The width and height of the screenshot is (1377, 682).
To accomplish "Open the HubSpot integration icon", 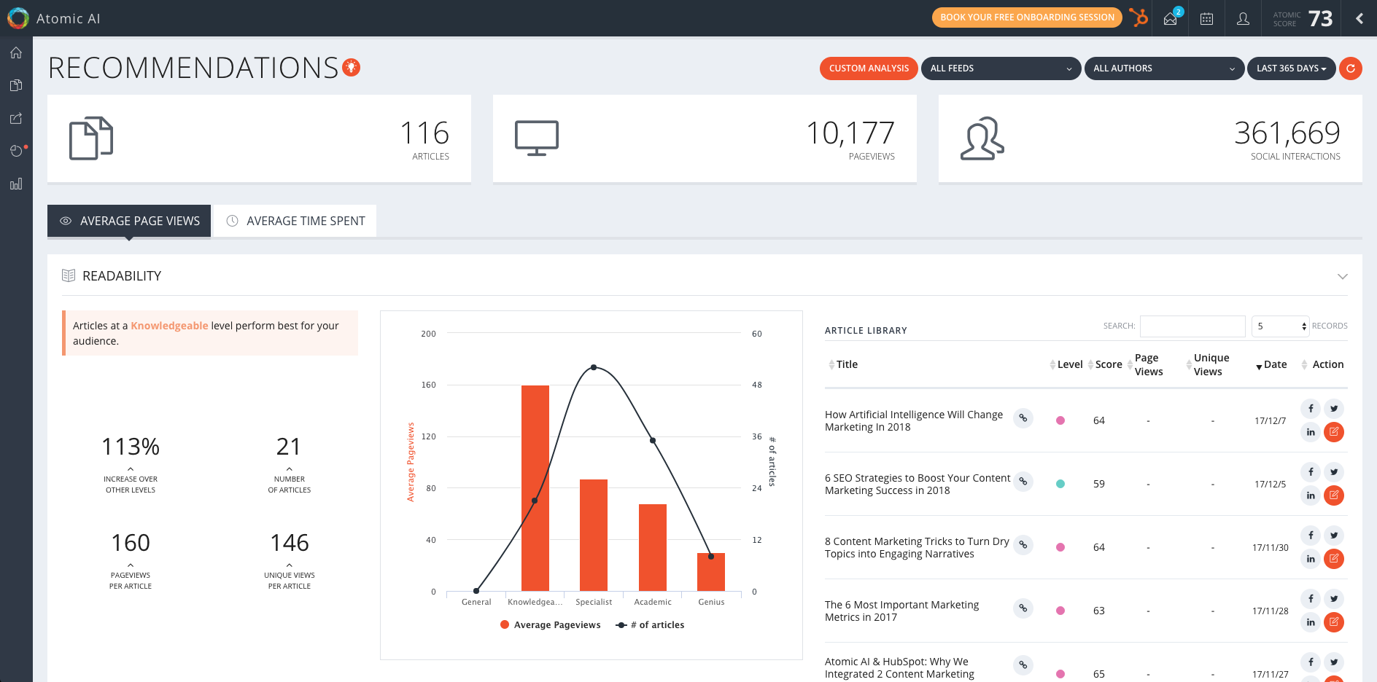I will [x=1138, y=18].
